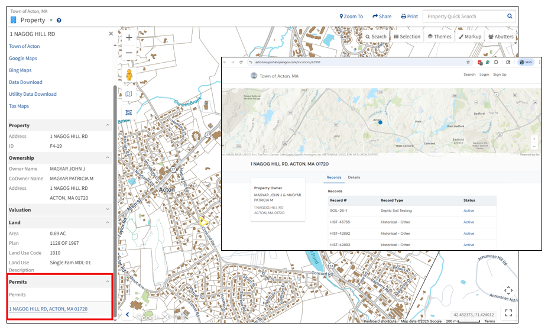Open permits link 1 NAGOG HILL RD, ACTON
Screen dimensions: 548x330
coord(48,309)
